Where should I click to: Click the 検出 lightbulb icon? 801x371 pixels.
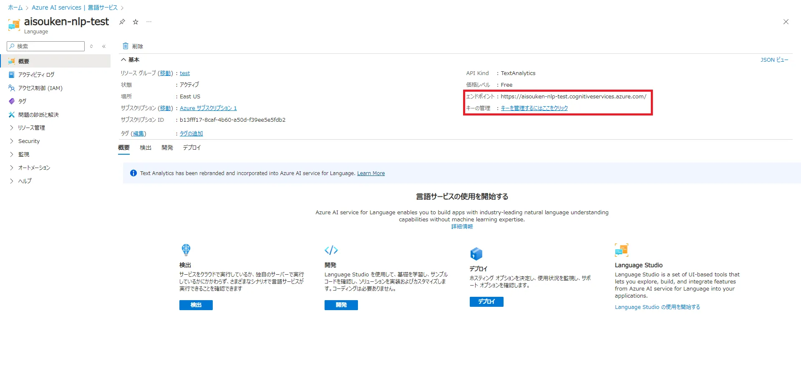point(186,250)
